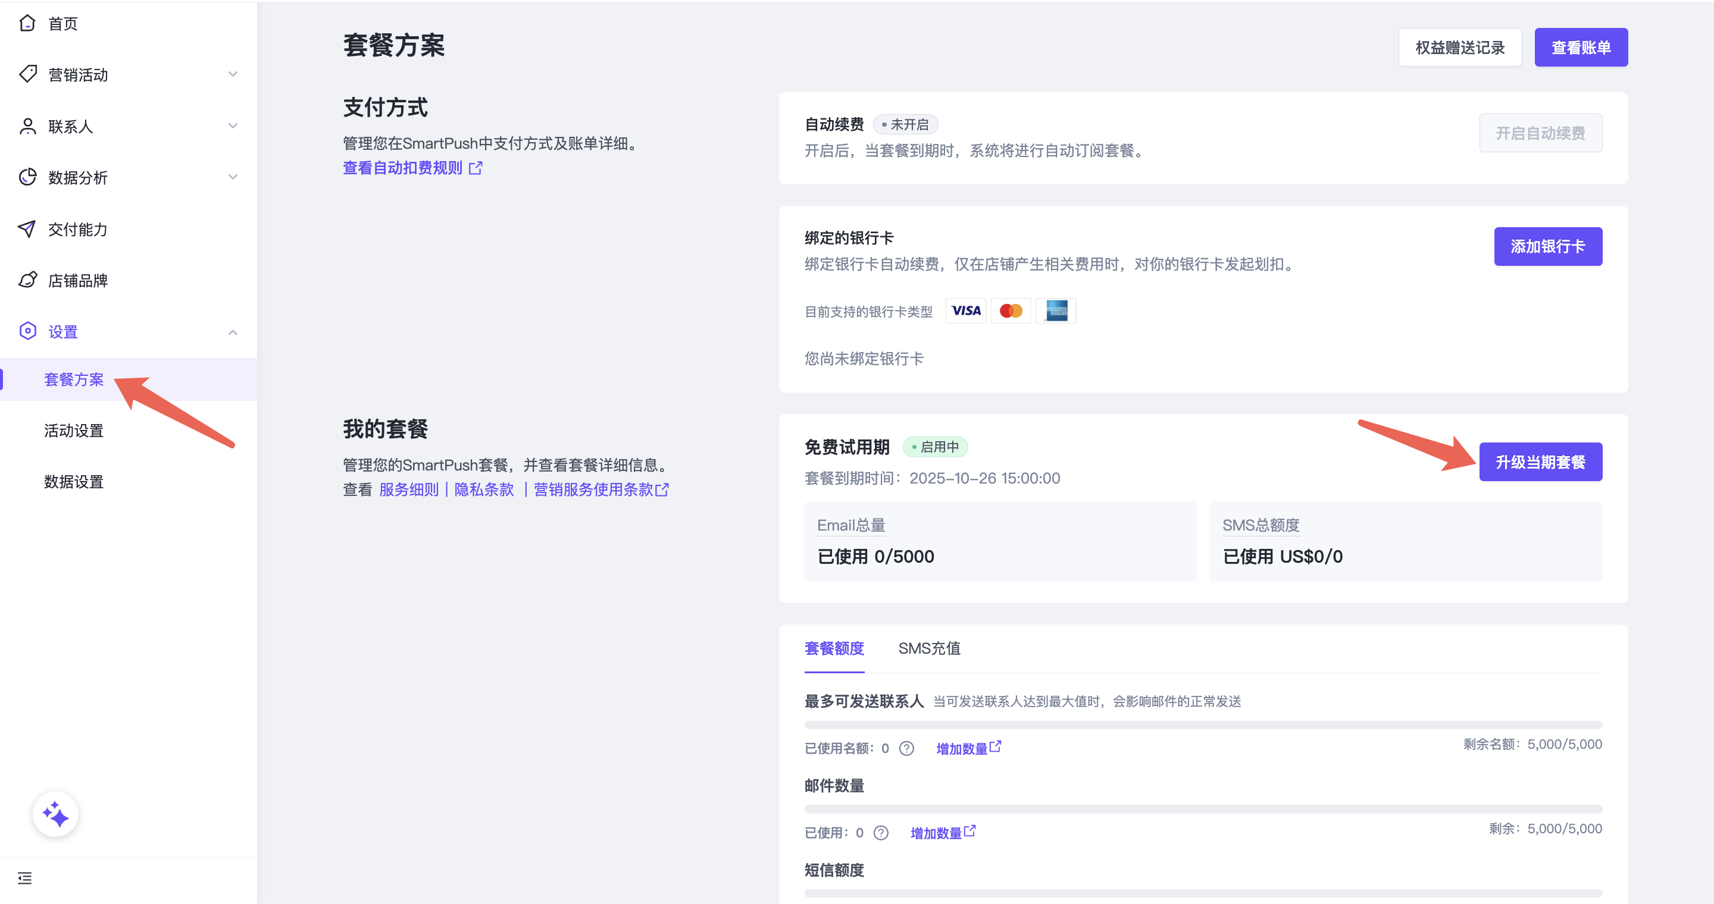Open the 数据分析 pie chart icon
Image resolution: width=1714 pixels, height=904 pixels.
(27, 177)
